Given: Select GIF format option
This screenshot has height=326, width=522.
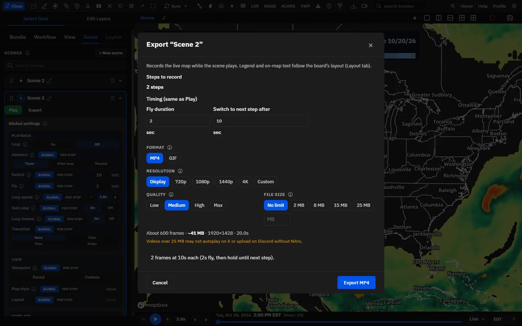Looking at the screenshot, I should [173, 158].
